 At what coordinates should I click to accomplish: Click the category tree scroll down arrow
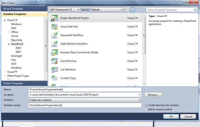tap(46, 79)
